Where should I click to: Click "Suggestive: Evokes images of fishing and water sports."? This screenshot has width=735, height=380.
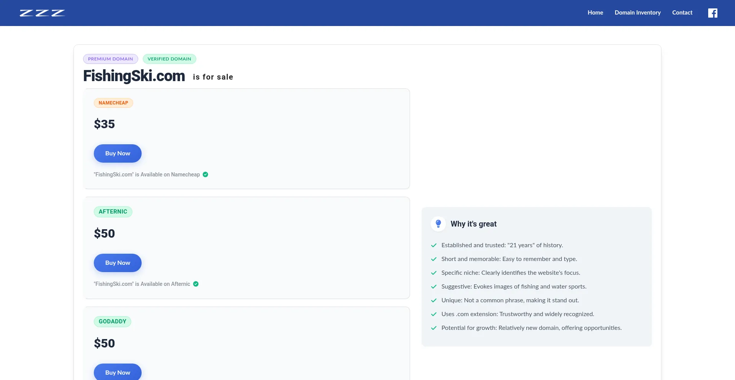coord(514,287)
